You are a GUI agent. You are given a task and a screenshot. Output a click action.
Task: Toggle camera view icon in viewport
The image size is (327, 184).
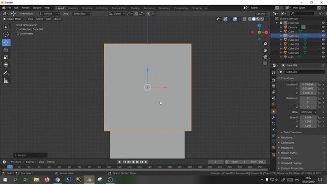click(265, 57)
